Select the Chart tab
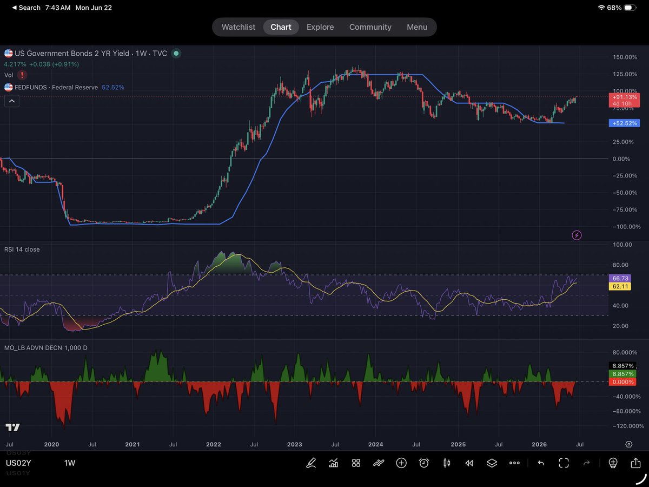649x487 pixels. [281, 27]
